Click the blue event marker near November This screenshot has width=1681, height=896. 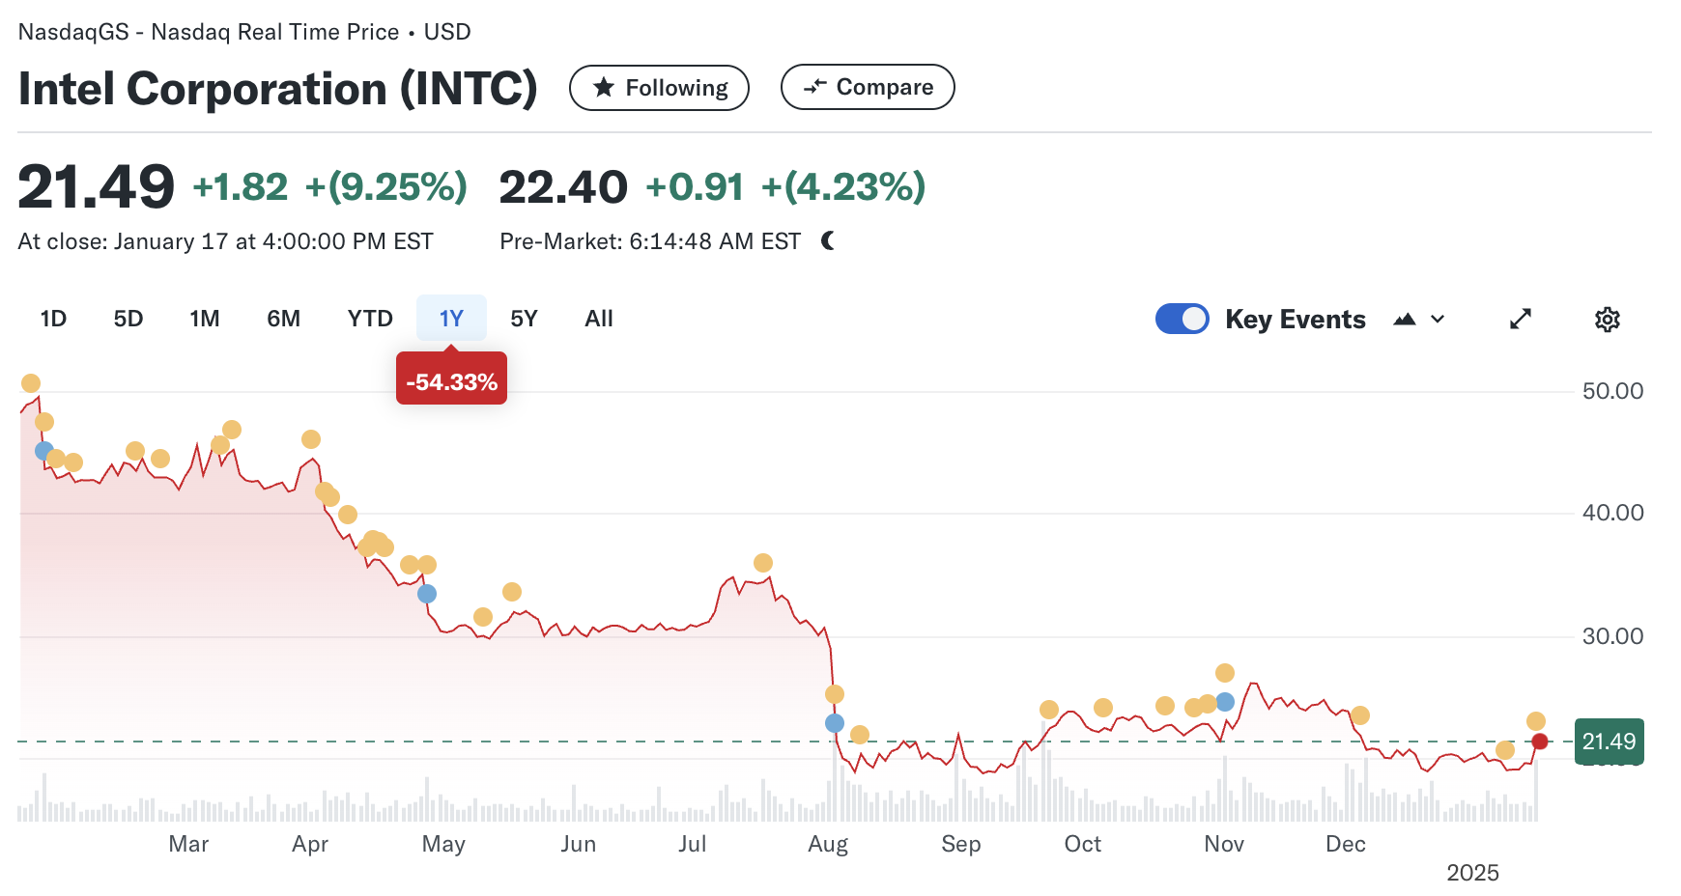pos(1225,702)
